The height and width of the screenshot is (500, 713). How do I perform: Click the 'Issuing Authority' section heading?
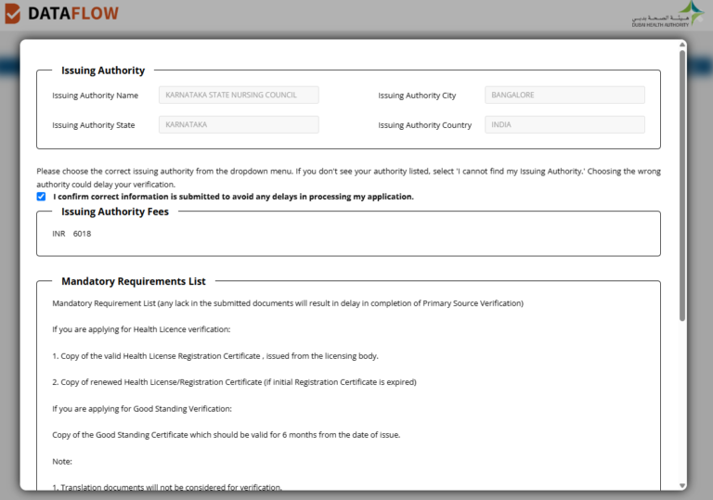(x=103, y=71)
